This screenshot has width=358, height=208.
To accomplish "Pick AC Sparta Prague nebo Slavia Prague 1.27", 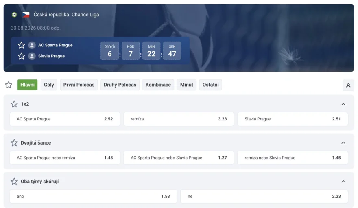I will (x=179, y=158).
